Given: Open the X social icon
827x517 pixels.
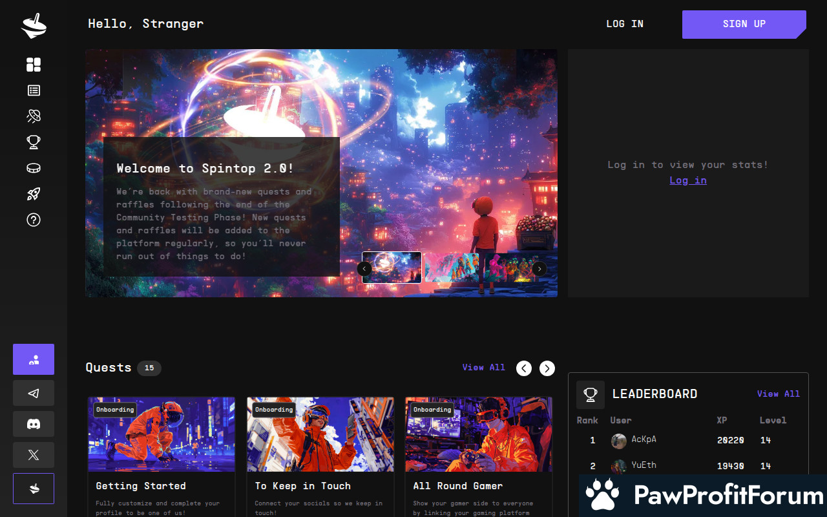Looking at the screenshot, I should (34, 455).
